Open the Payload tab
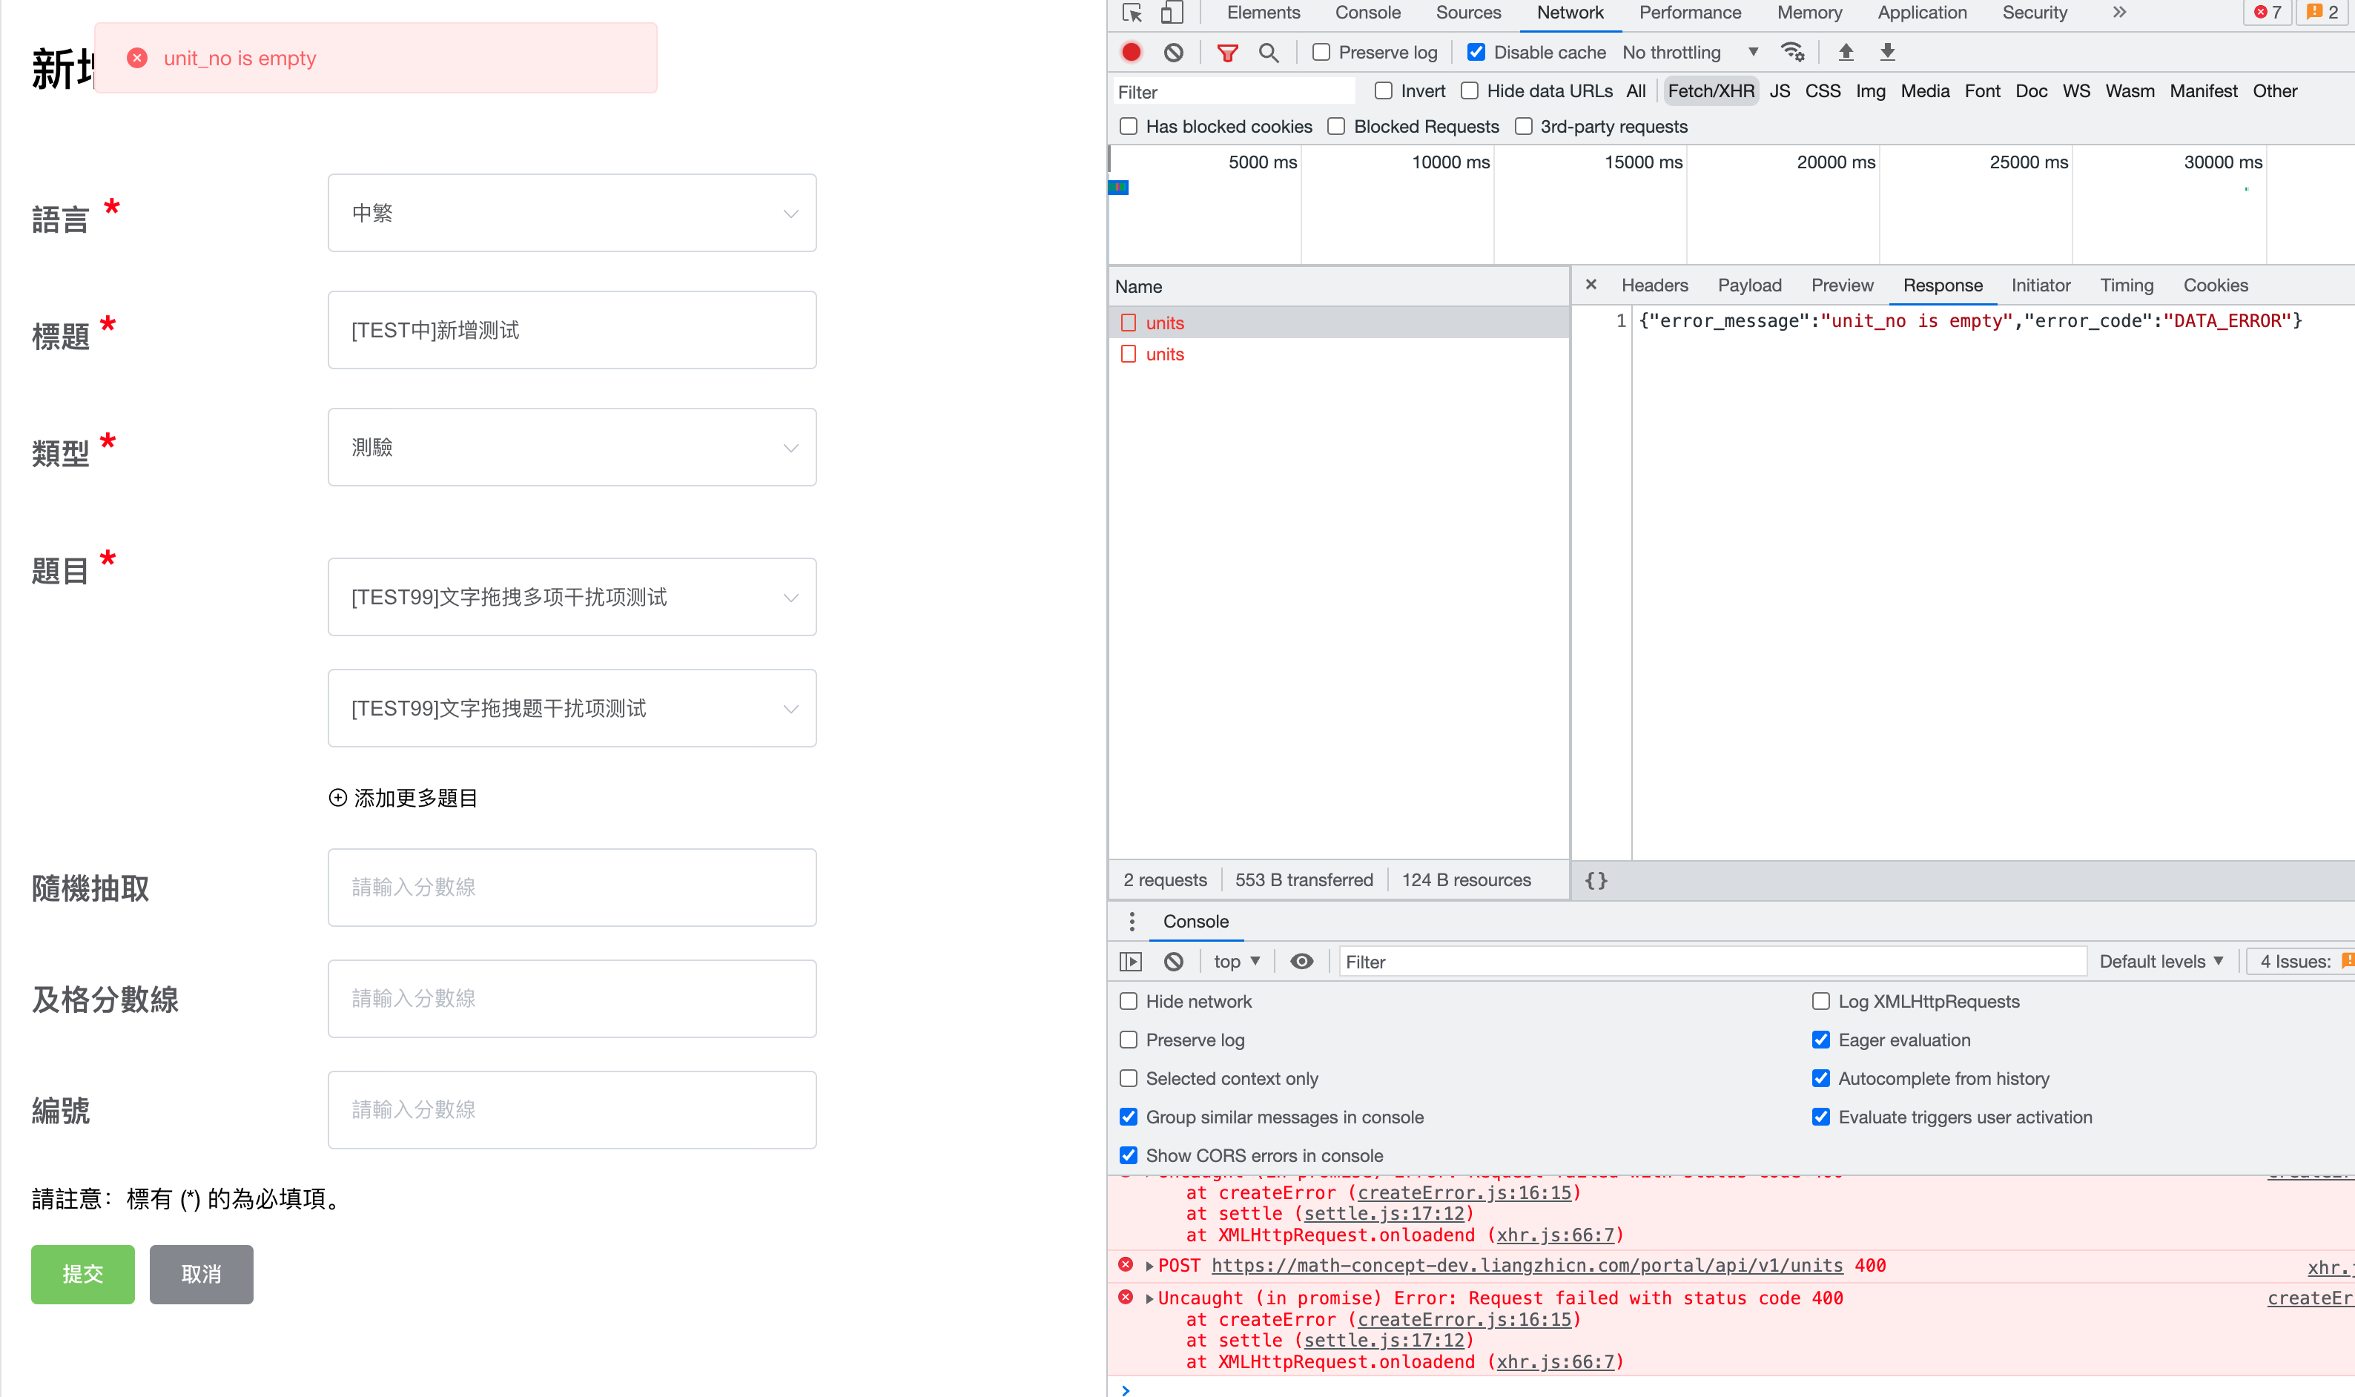This screenshot has height=1397, width=2355. click(1750, 285)
